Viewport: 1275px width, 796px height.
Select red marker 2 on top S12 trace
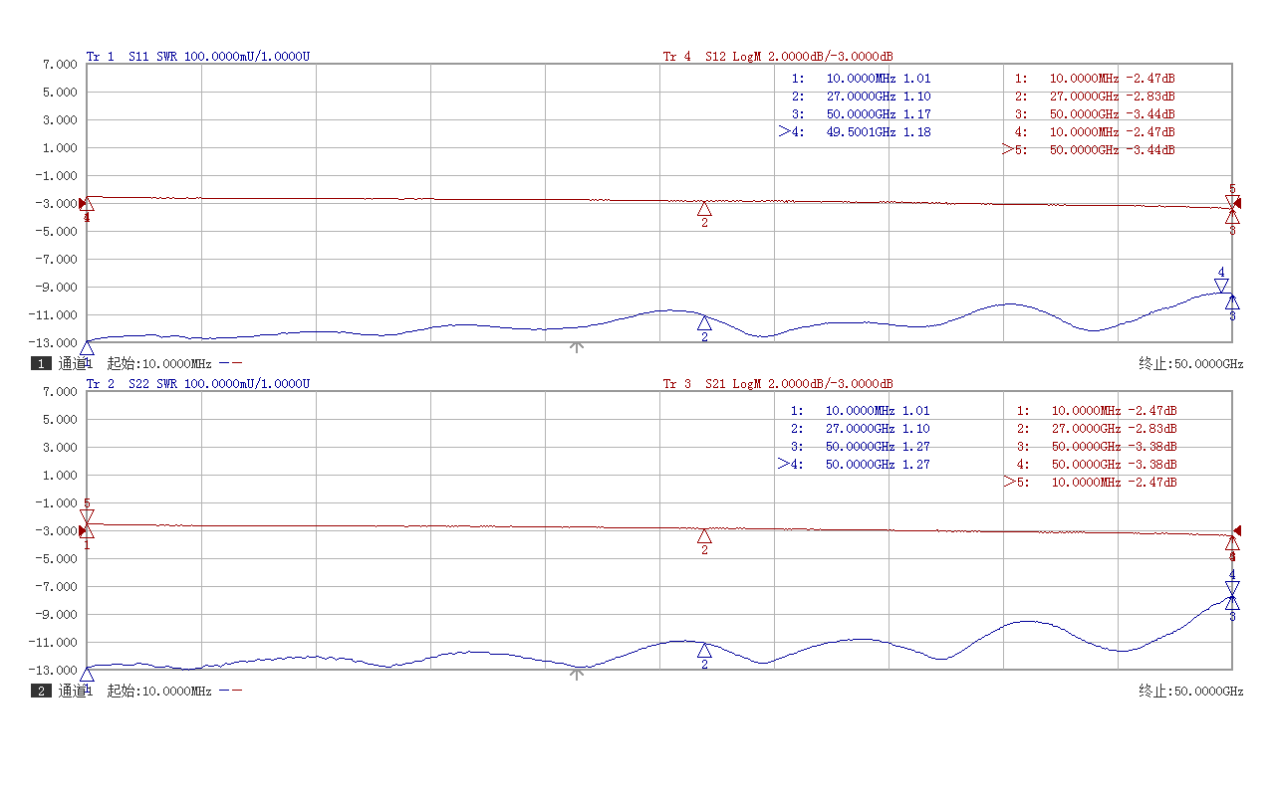pos(704,209)
